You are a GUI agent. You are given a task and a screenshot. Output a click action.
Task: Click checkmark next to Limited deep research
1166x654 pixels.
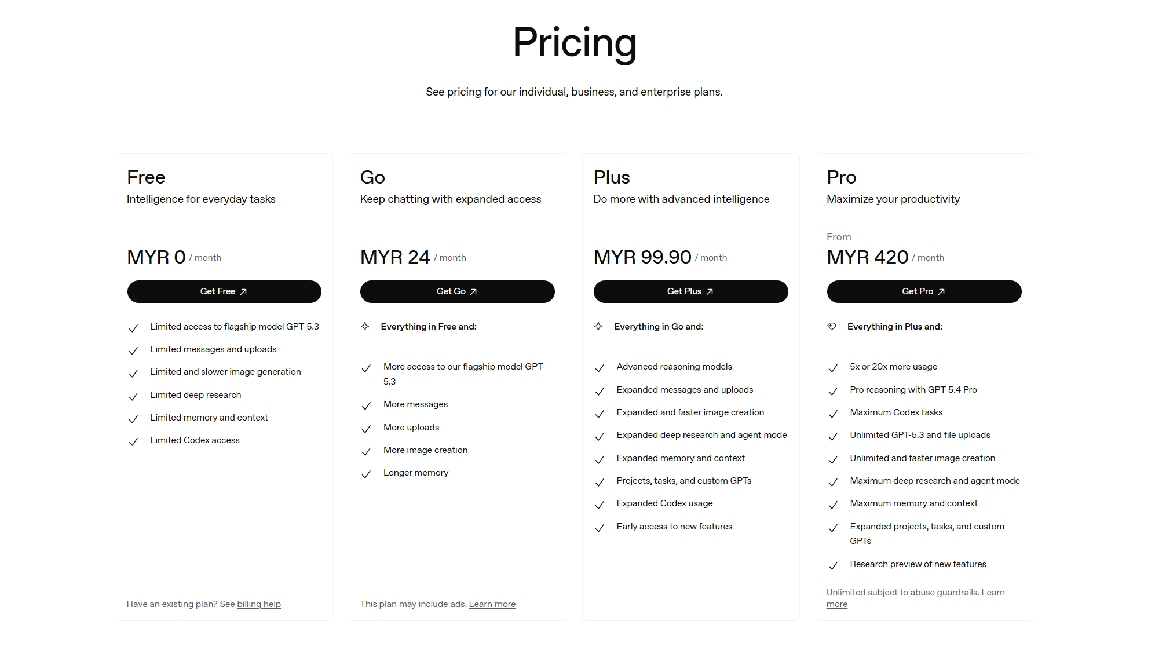tap(133, 396)
